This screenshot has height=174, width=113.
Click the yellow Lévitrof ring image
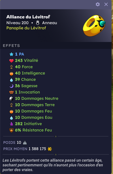(94, 26)
